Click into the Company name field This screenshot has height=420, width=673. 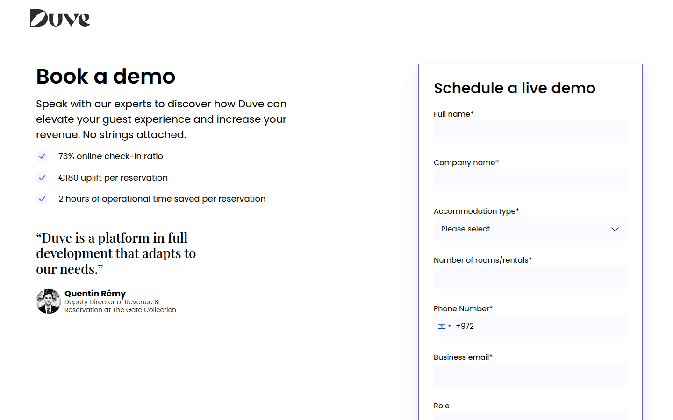[530, 180]
